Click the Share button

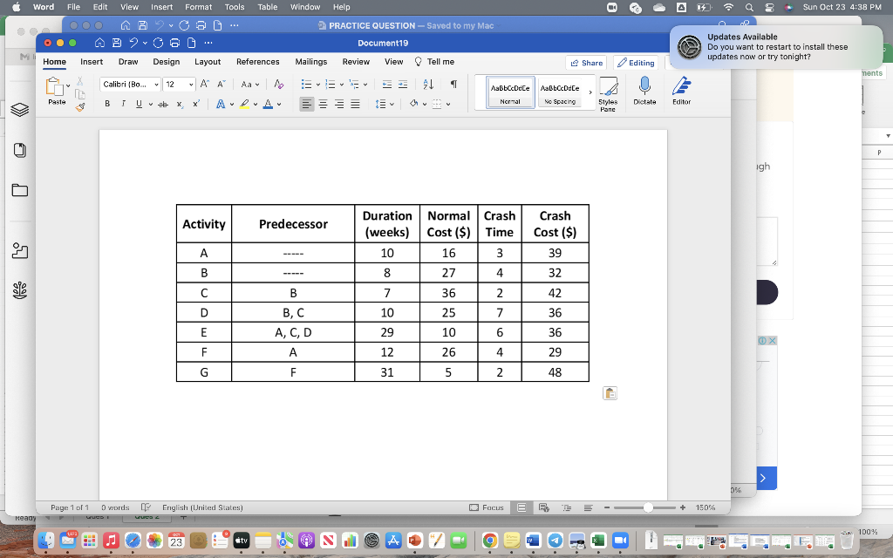click(586, 62)
